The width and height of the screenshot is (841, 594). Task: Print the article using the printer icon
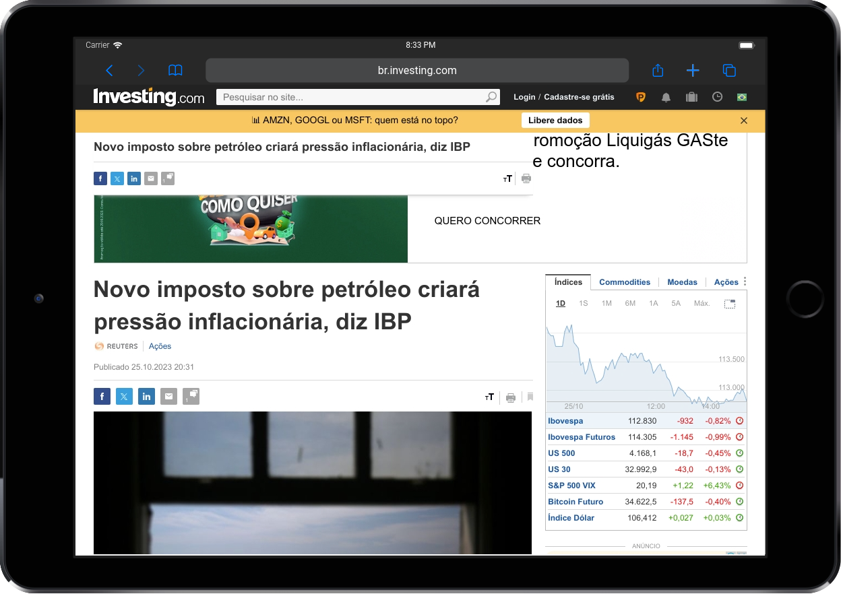[x=510, y=397]
